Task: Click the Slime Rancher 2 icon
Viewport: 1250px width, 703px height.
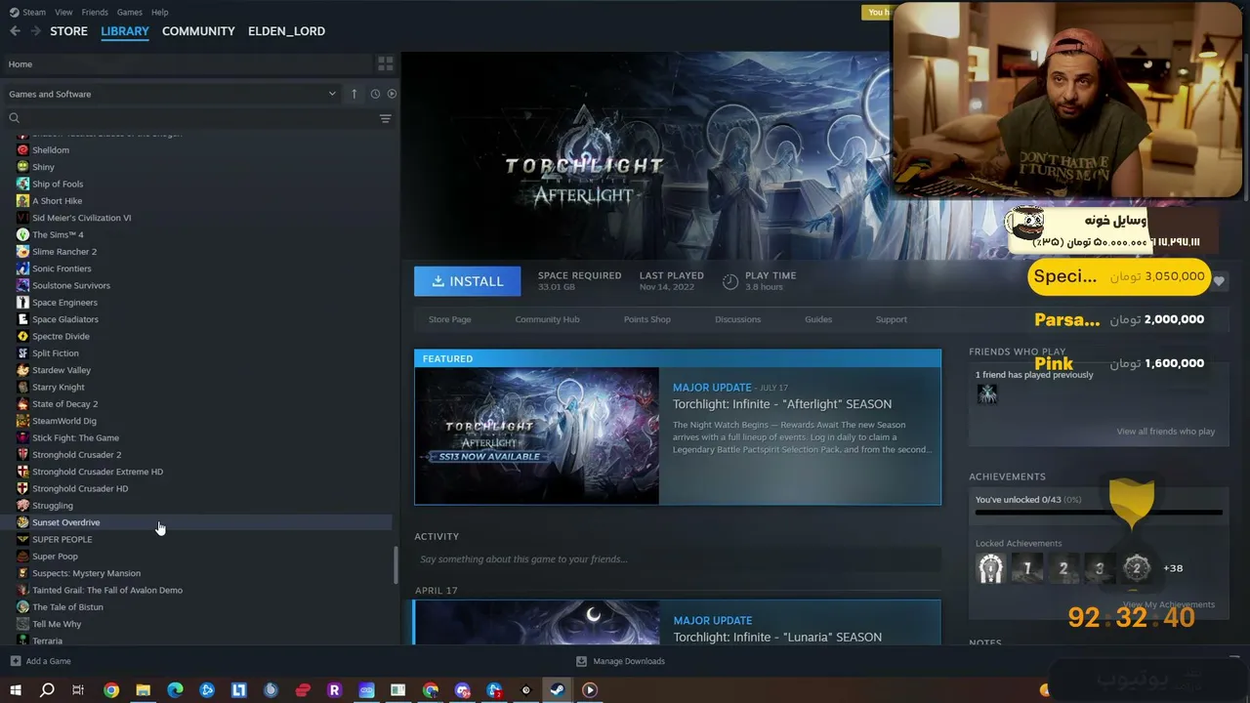Action: tap(23, 252)
